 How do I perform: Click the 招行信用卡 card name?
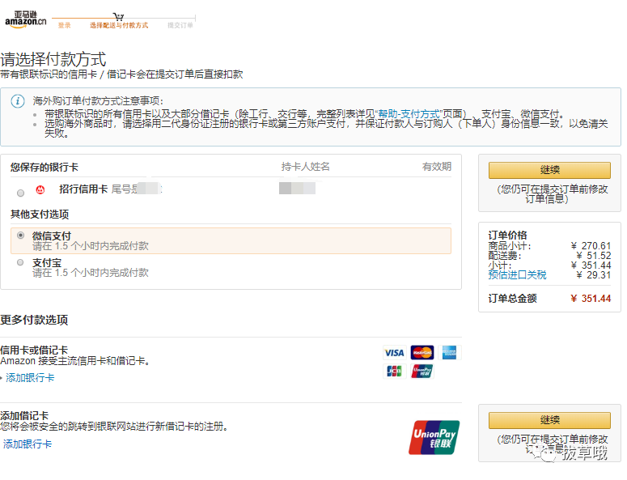coord(83,189)
